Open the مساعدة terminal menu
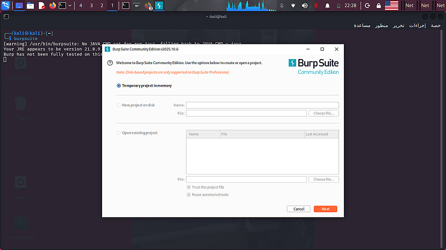 click(362, 25)
